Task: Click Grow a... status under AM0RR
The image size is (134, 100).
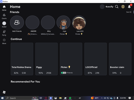Action: click(x=32, y=34)
